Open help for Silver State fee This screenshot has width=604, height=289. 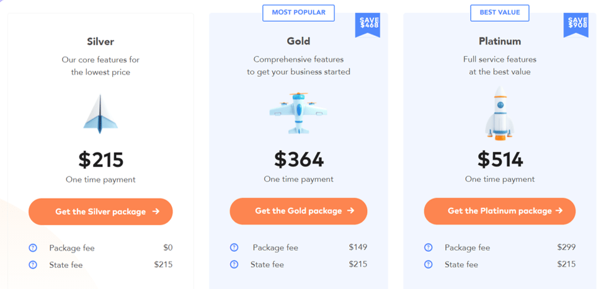pyautogui.click(x=33, y=265)
